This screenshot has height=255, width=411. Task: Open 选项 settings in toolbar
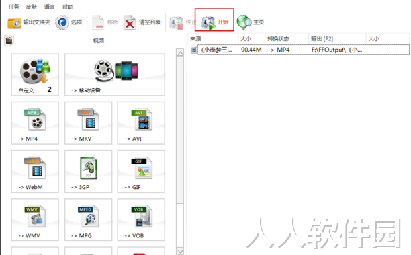69,22
